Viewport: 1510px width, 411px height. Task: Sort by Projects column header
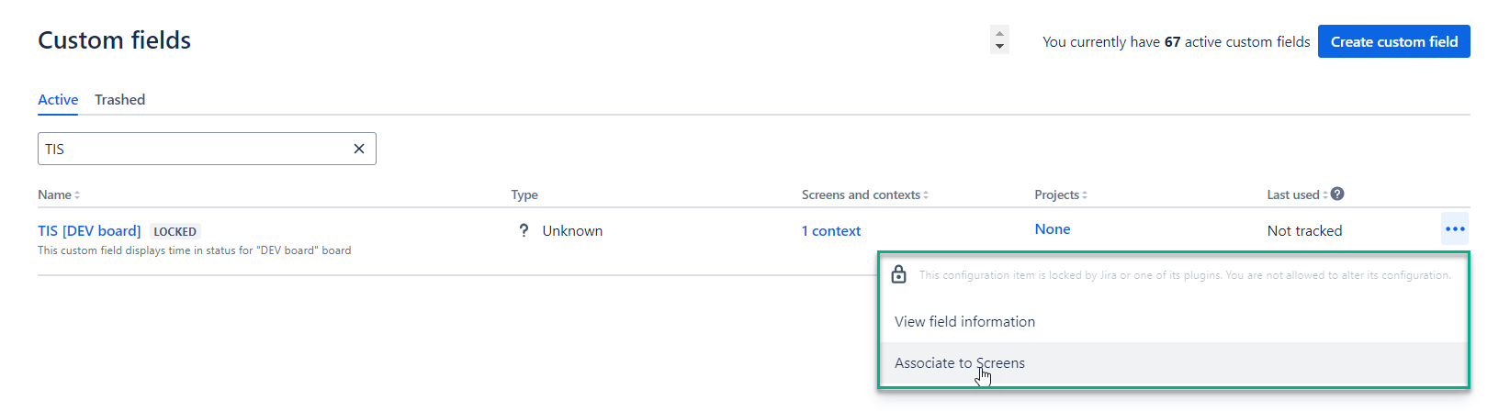1061,194
